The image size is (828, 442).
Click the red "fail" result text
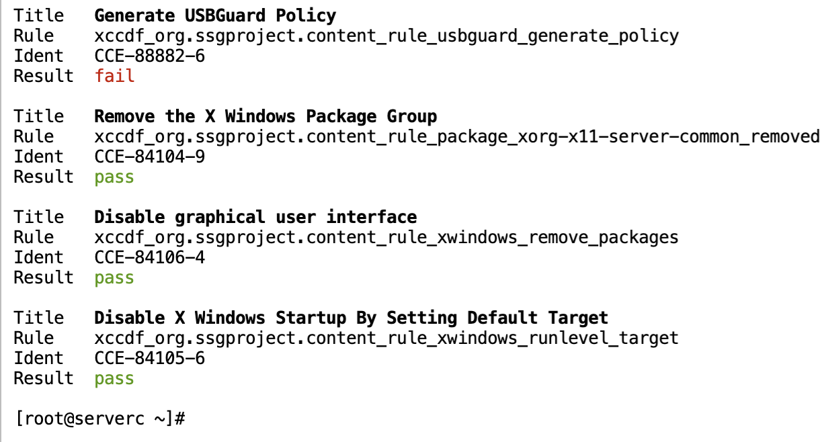[114, 76]
